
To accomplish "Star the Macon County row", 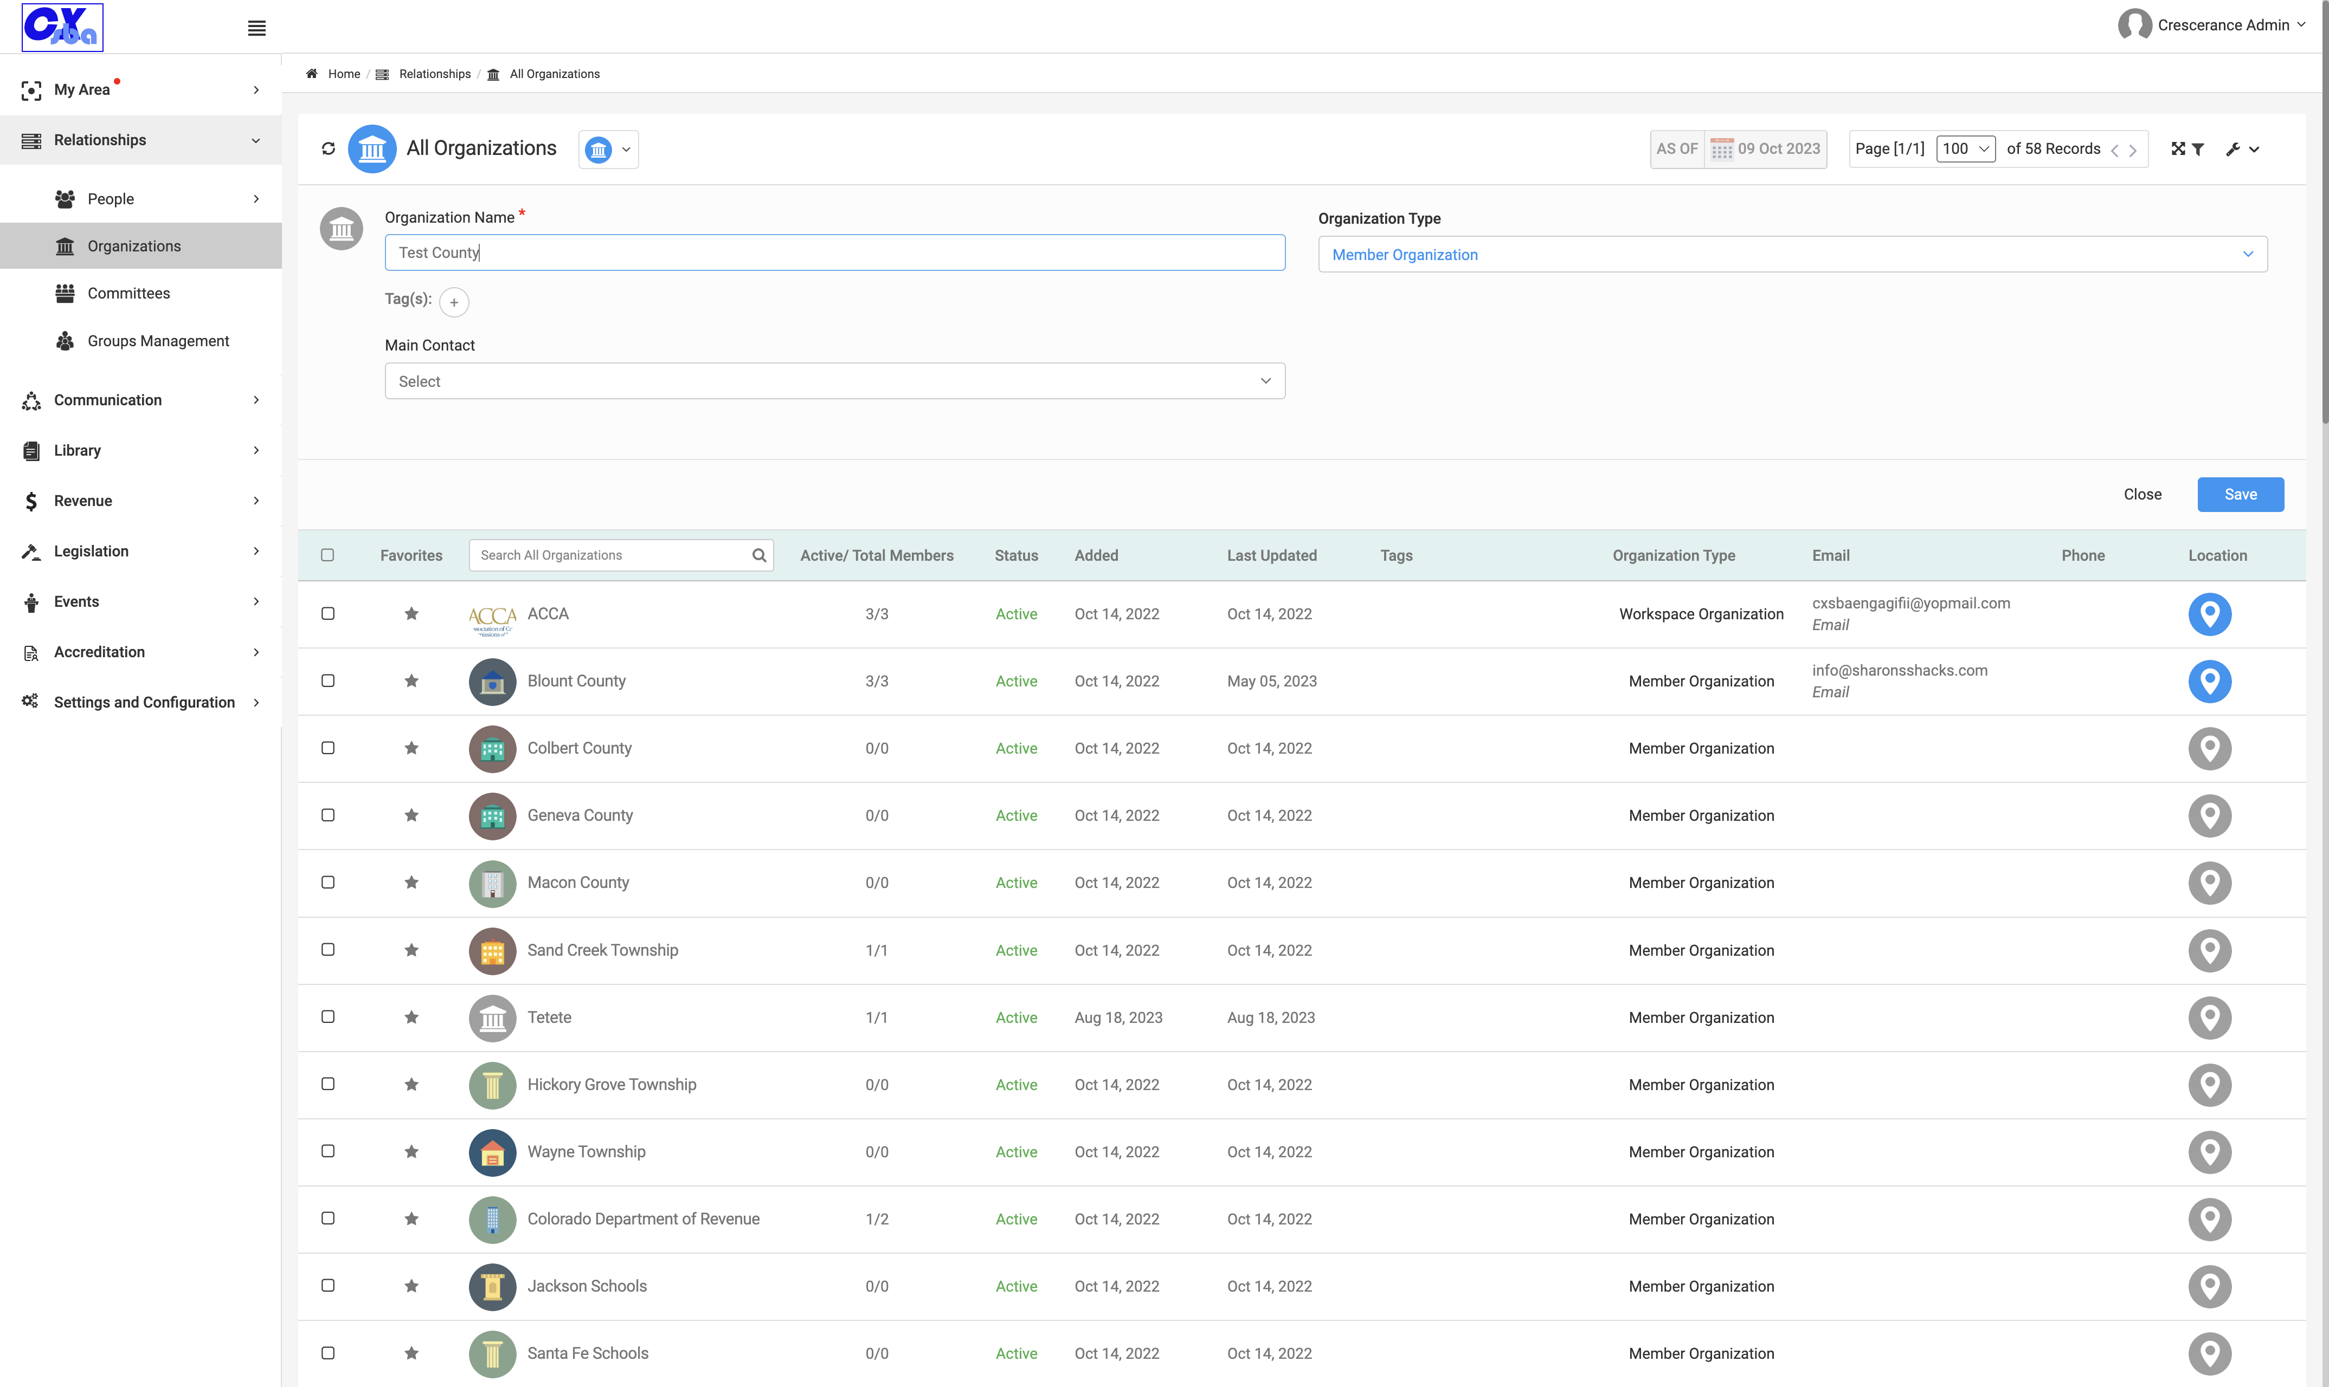I will (x=411, y=883).
